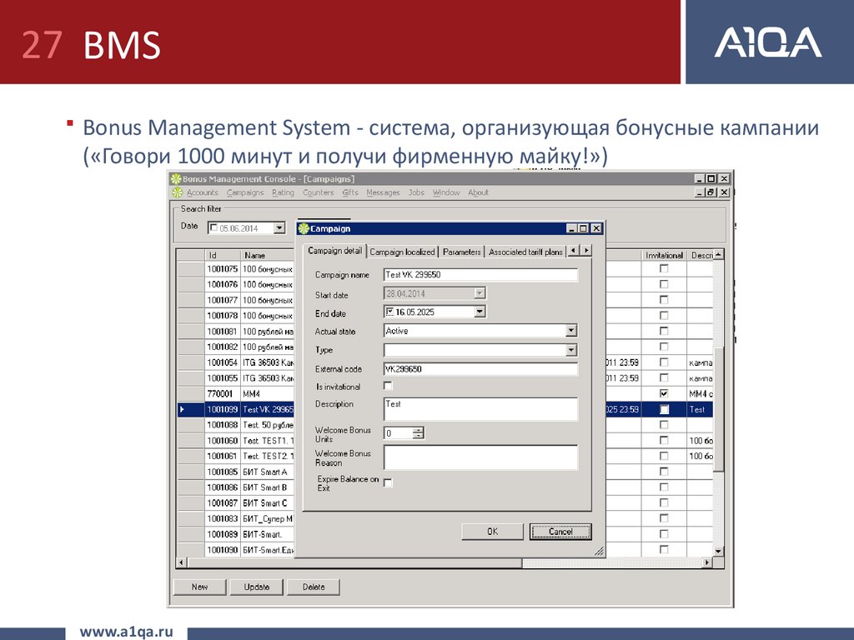The height and width of the screenshot is (640, 854).
Task: Toggle the Expire Balance on Exit checkbox
Action: click(388, 482)
